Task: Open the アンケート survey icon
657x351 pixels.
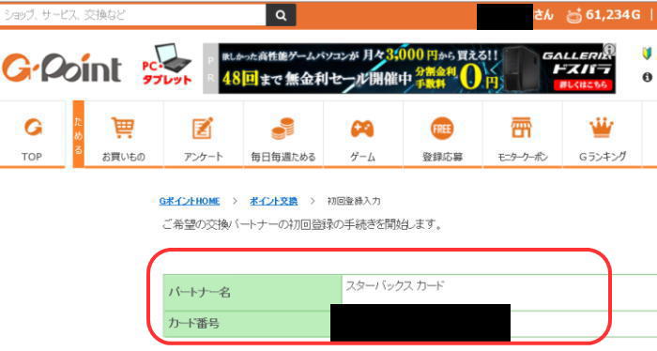Action: (x=203, y=128)
